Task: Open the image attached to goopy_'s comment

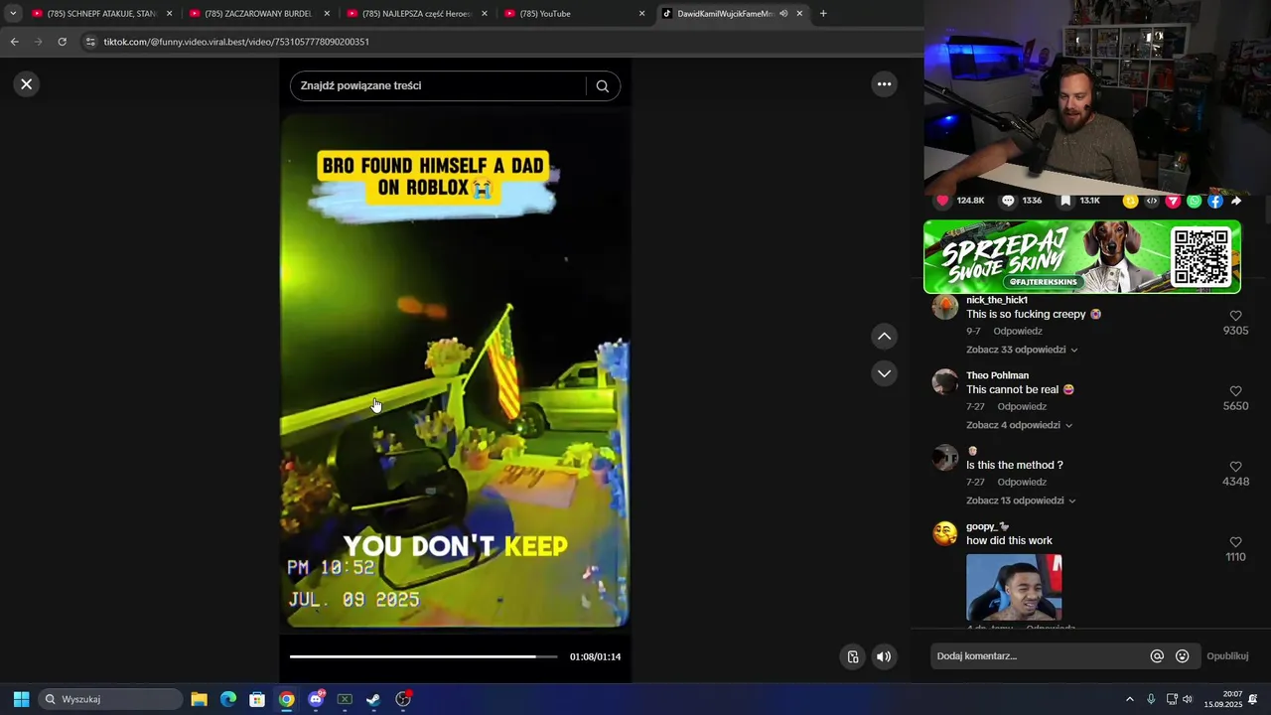Action: point(1014,588)
